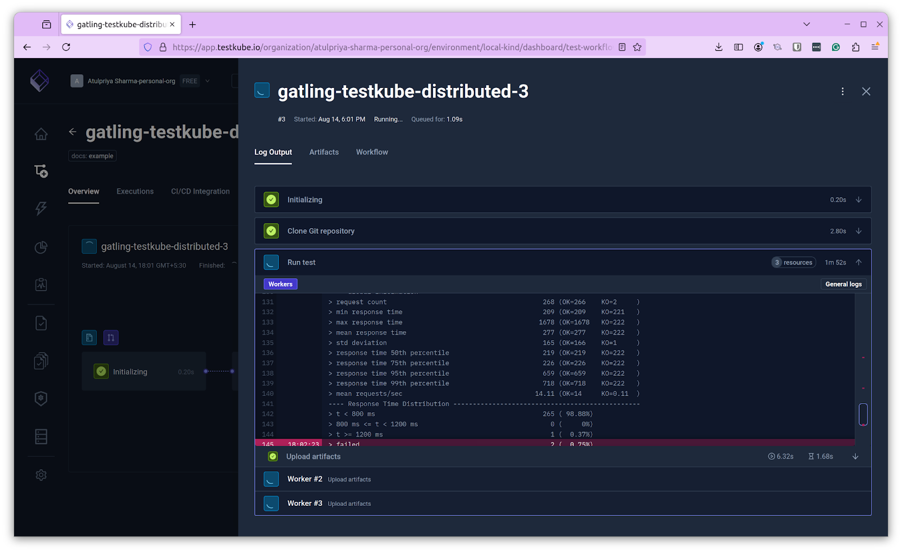Open the CI/CD Integration tab

click(200, 192)
